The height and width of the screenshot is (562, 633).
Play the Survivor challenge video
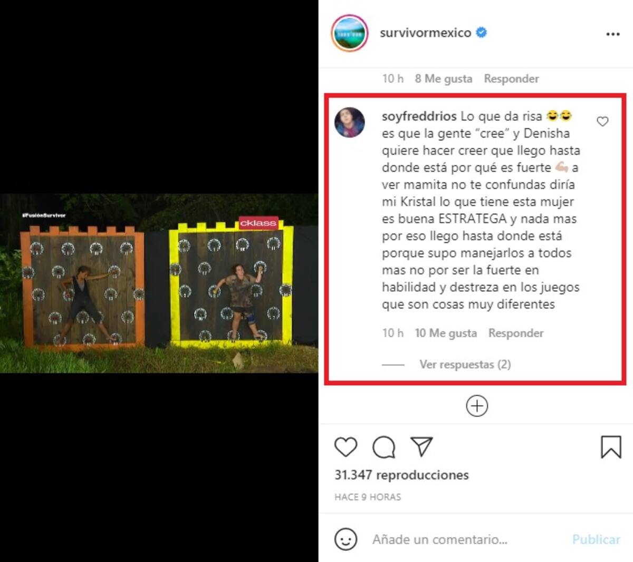pos(159,283)
